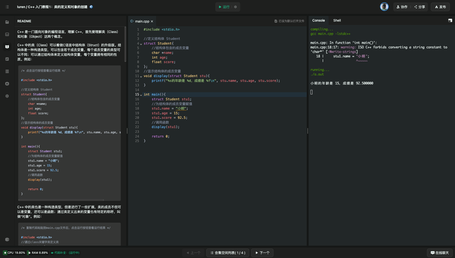Fold the void display function block

coord(140,76)
